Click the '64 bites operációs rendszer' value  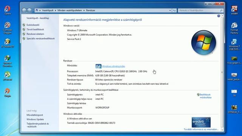[109, 80]
